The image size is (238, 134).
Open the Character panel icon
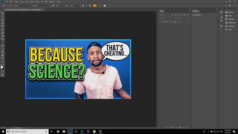(222, 17)
